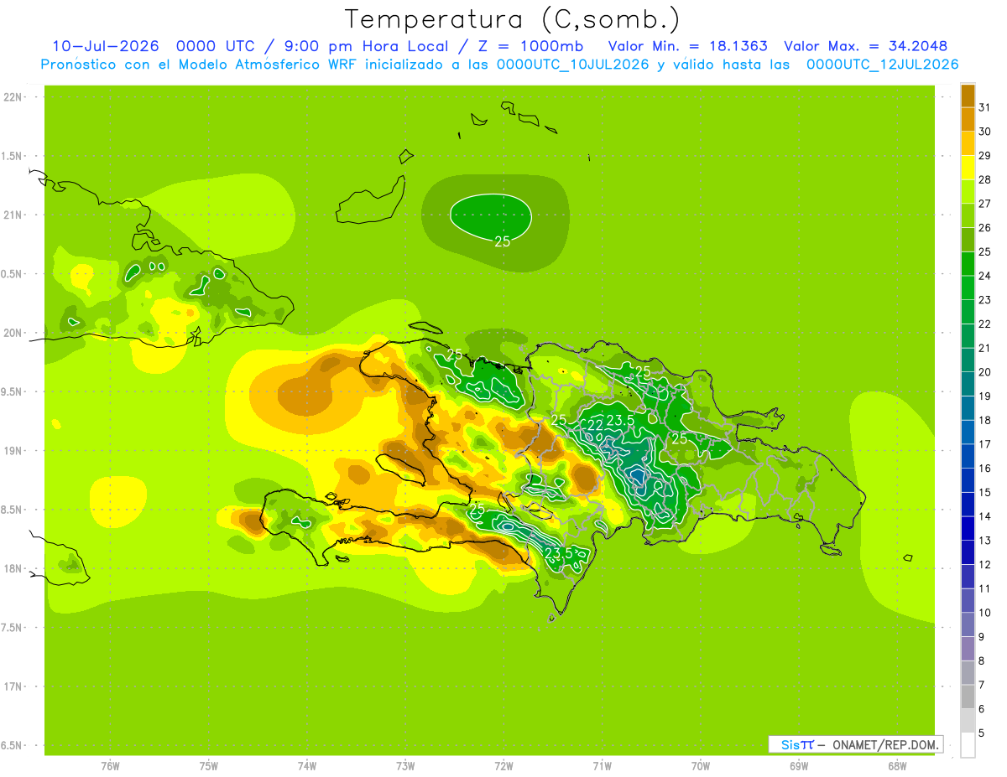Pick the blue legend swatch between 15 and 16
This screenshot has height=777, width=1007.
pyautogui.click(x=968, y=480)
